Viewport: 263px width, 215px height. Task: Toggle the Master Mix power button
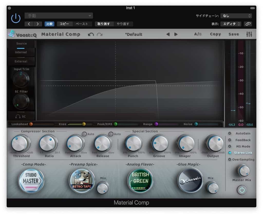[241, 190]
